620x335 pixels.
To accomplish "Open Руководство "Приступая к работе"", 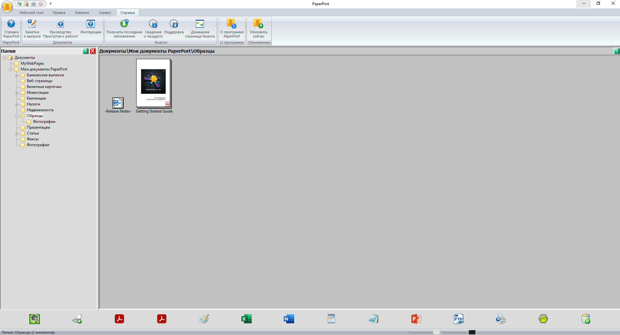I will coord(61,29).
